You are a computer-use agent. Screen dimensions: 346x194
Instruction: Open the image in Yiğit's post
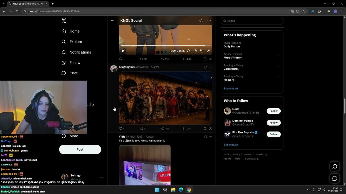145,165
